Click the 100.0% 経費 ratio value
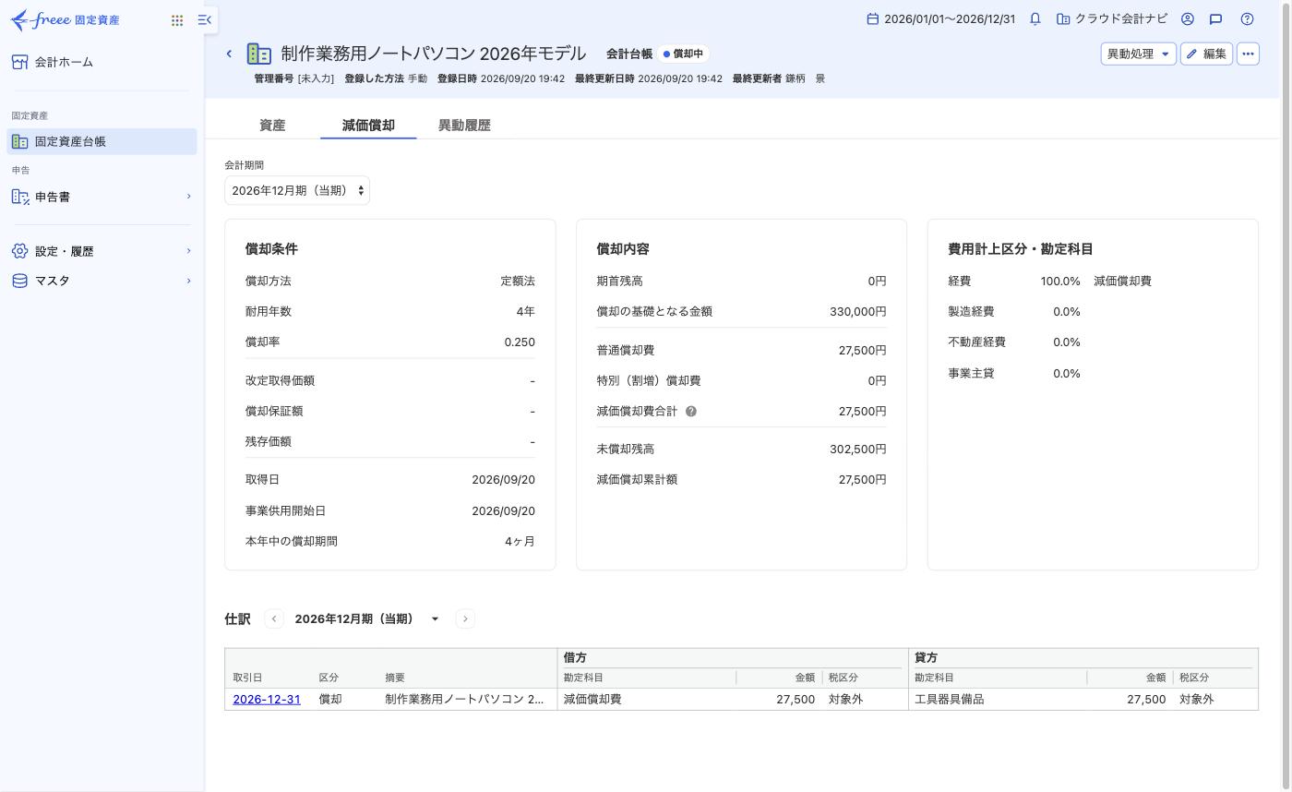Screen dimensions: 1292x792 (x=1060, y=282)
